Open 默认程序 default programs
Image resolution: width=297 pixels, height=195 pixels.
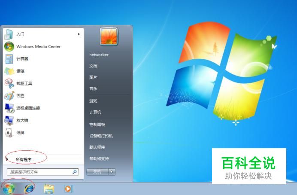click(x=97, y=147)
